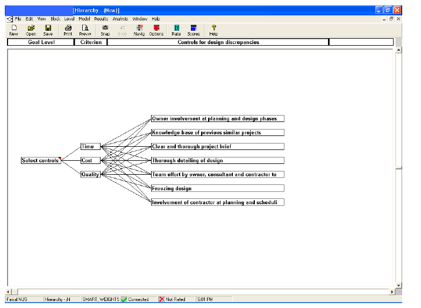
Task: Open the Analysis menu
Action: pyautogui.click(x=120, y=19)
